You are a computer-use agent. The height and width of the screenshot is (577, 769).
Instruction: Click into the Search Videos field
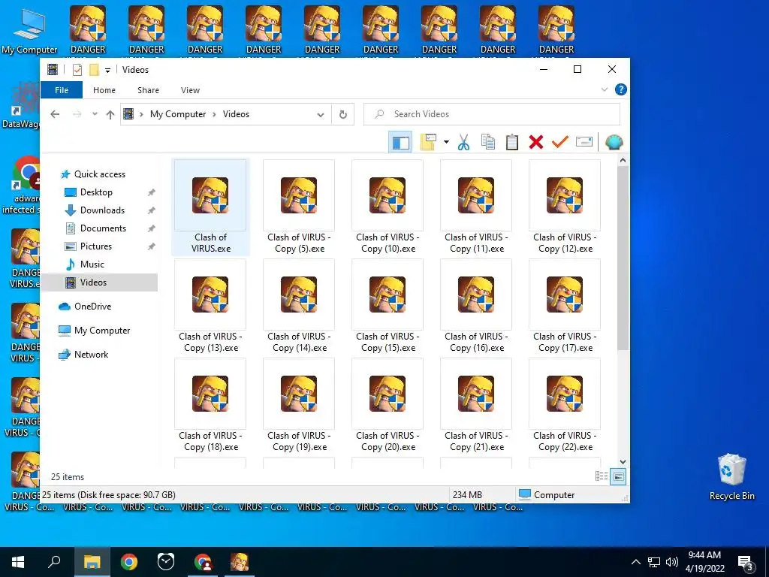pos(491,114)
